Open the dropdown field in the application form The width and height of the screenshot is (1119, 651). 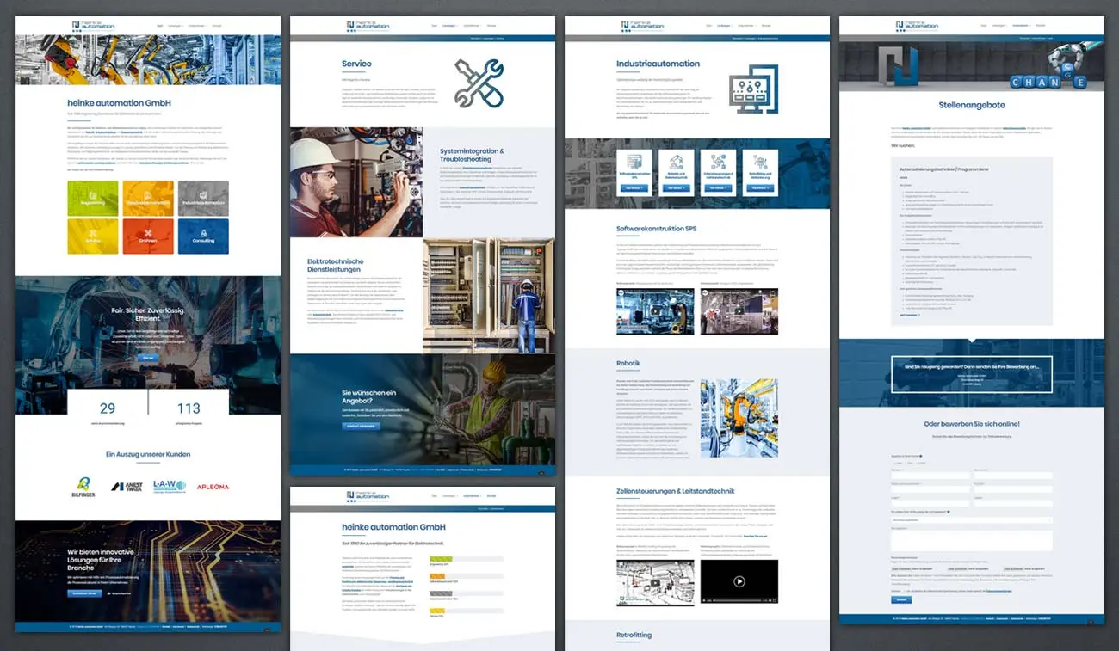click(971, 520)
